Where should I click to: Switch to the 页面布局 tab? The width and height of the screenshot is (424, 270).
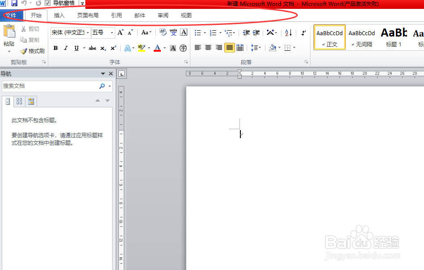[x=88, y=16]
